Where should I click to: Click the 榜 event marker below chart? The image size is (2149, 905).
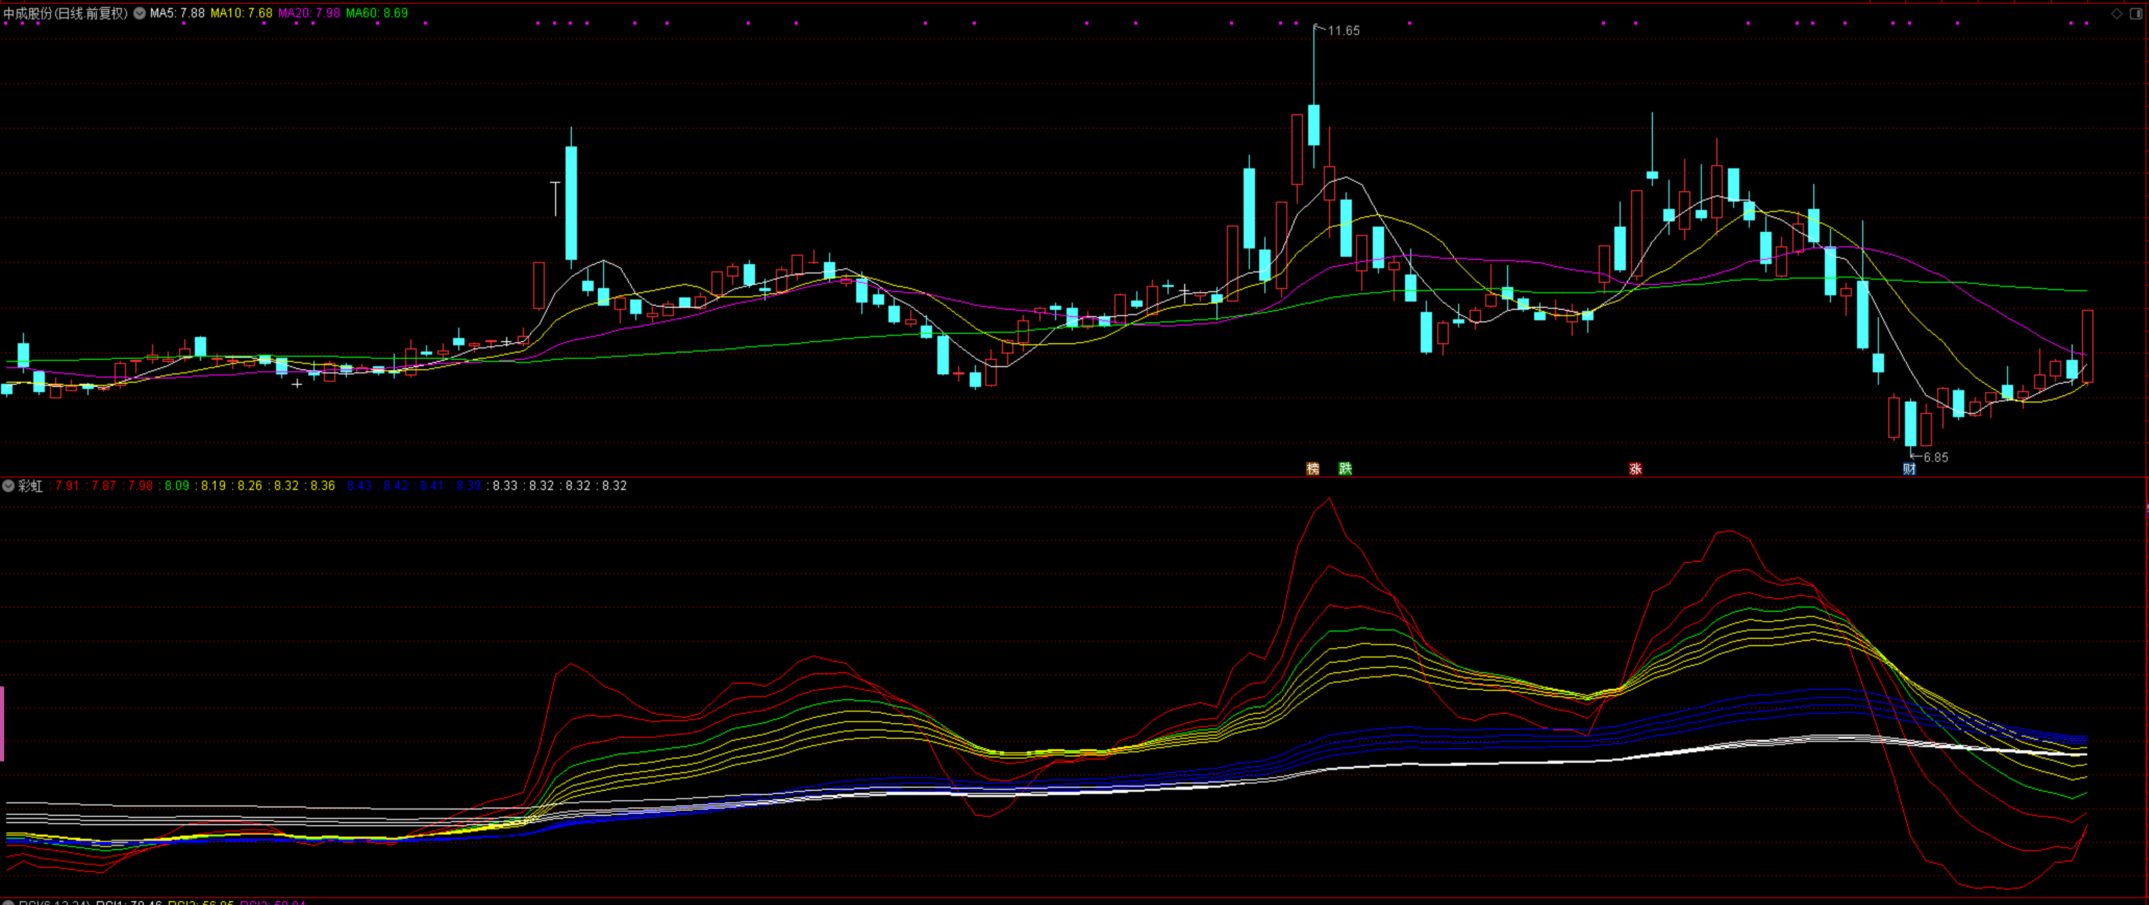click(1312, 468)
